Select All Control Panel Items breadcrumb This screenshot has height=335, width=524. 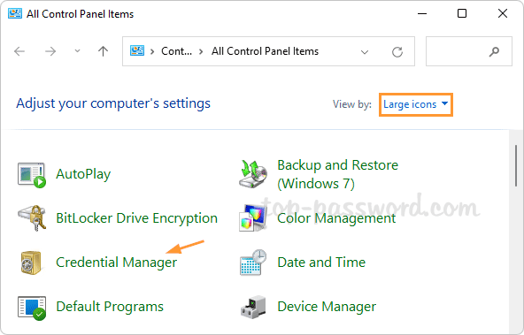point(265,51)
